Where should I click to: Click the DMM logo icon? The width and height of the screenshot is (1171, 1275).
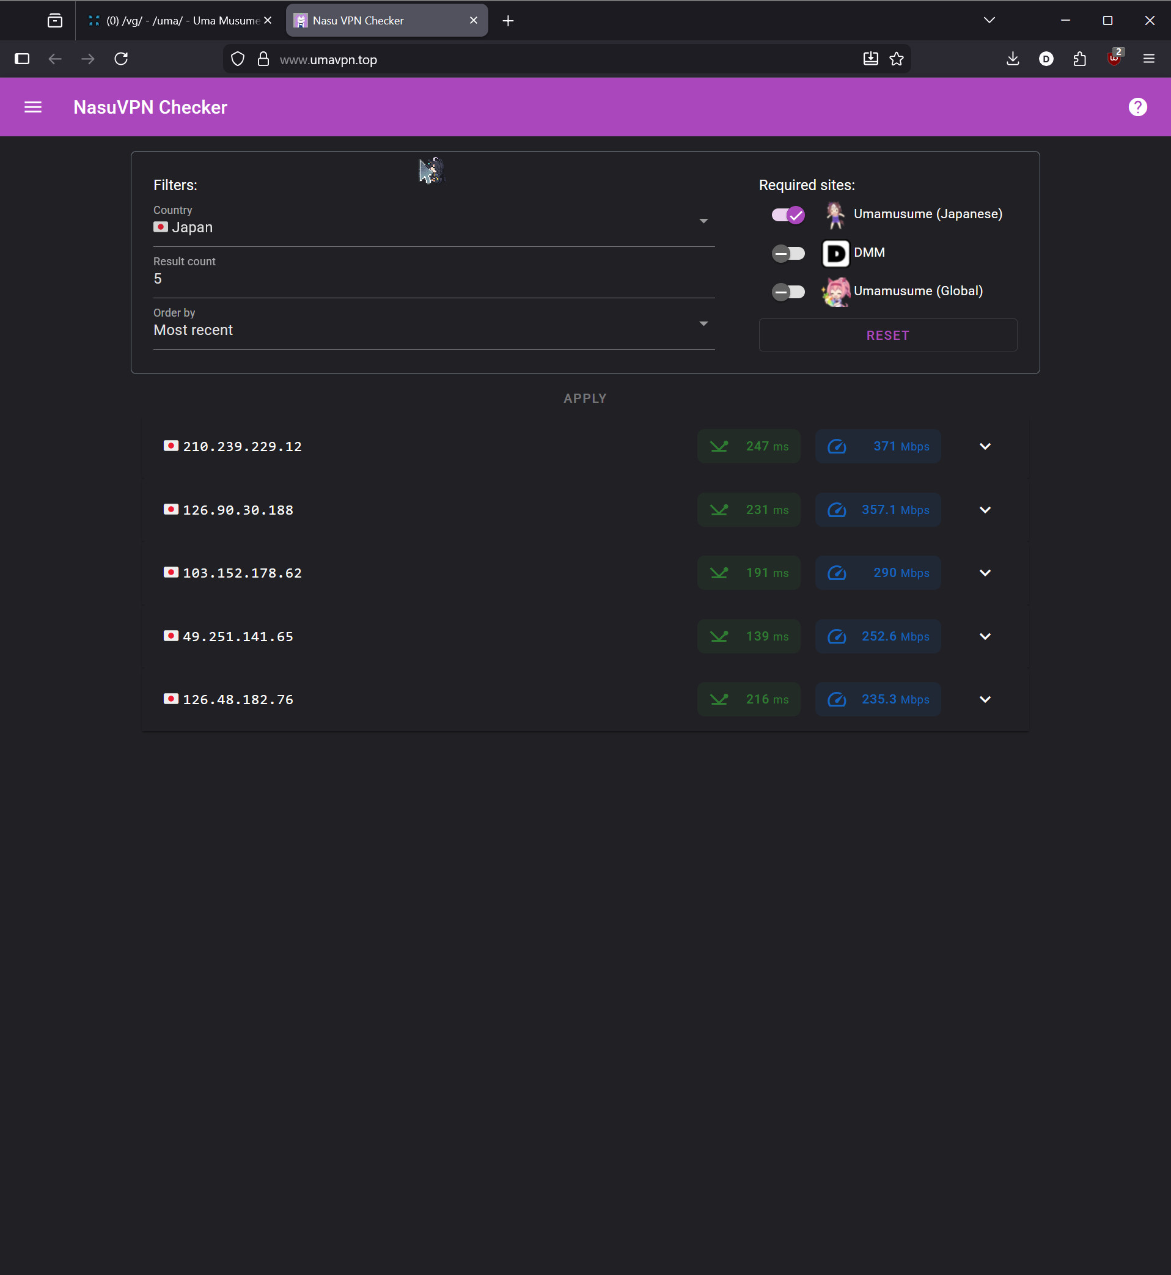[835, 254]
